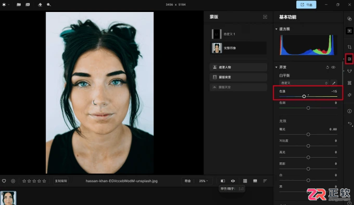Open the 25% zoom dropdown
This screenshot has height=205, width=354.
pos(203,181)
